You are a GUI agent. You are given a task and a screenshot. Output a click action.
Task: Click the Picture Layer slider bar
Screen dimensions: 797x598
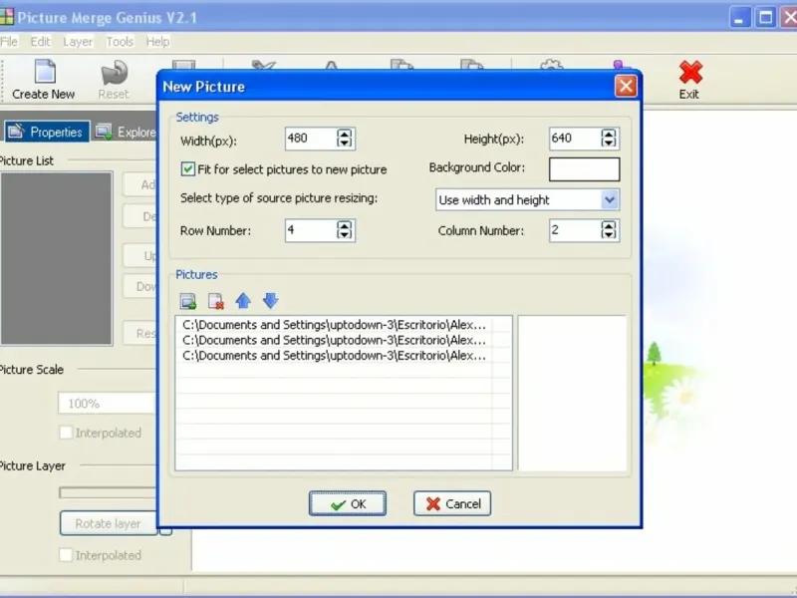pyautogui.click(x=108, y=492)
